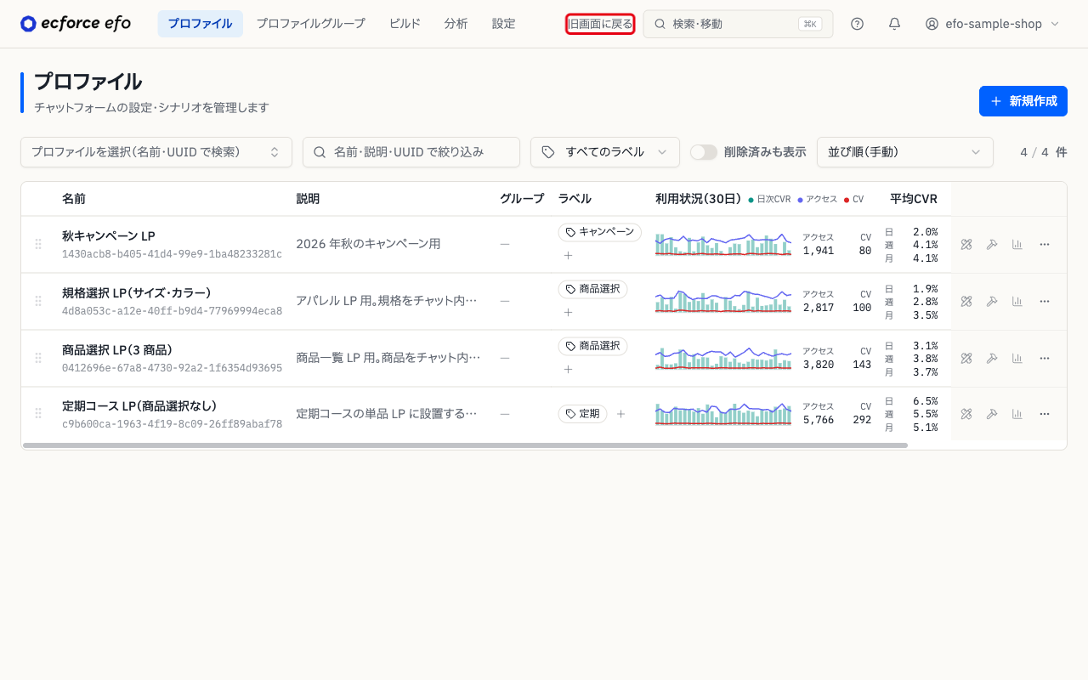Open the pencil-ruler editor for 定期コース LP
This screenshot has width=1088, height=680.
[x=966, y=414]
